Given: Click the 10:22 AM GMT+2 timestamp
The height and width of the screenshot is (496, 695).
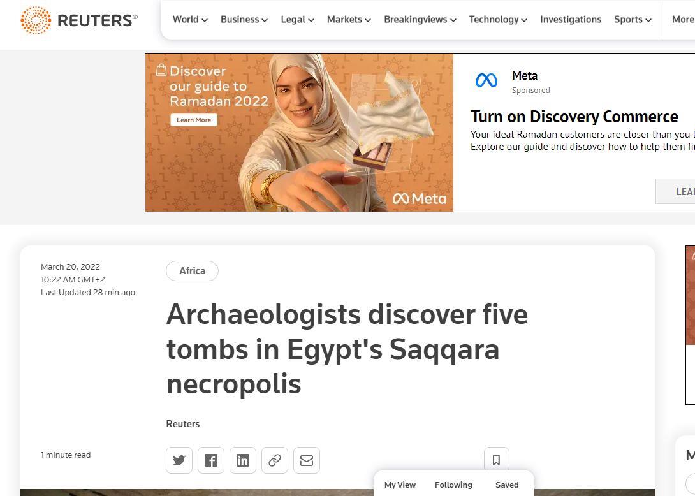Looking at the screenshot, I should coord(73,280).
